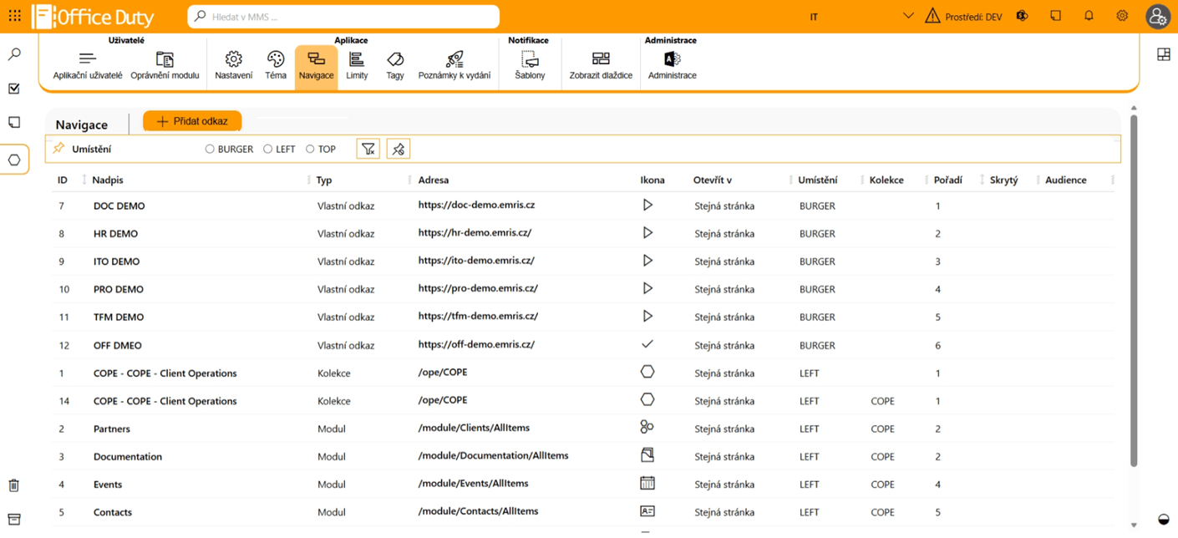The width and height of the screenshot is (1178, 538).
Task: Open Administrace in ribbon
Action: [x=672, y=65]
